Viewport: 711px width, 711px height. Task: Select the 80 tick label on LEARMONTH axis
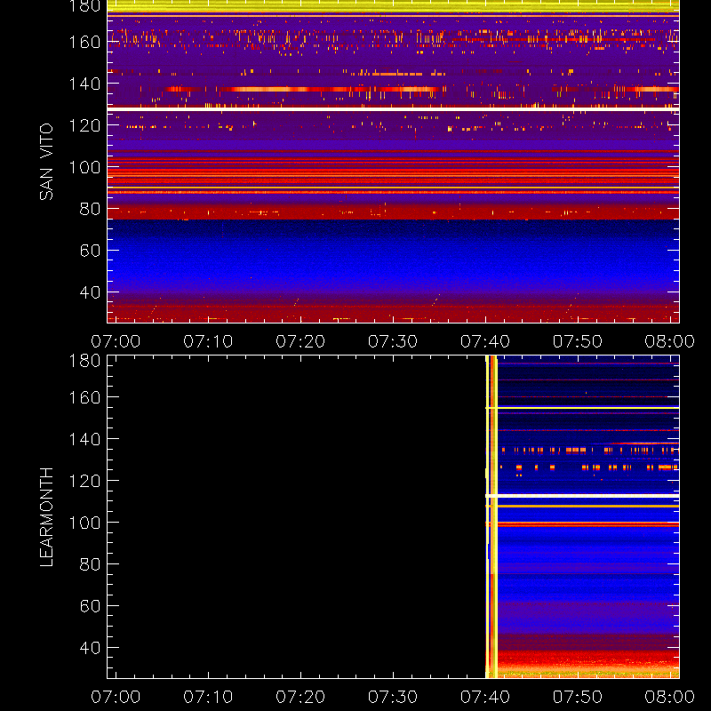(90, 564)
